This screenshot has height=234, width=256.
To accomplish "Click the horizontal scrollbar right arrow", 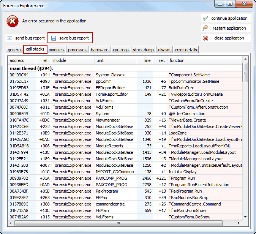I will [240, 223].
